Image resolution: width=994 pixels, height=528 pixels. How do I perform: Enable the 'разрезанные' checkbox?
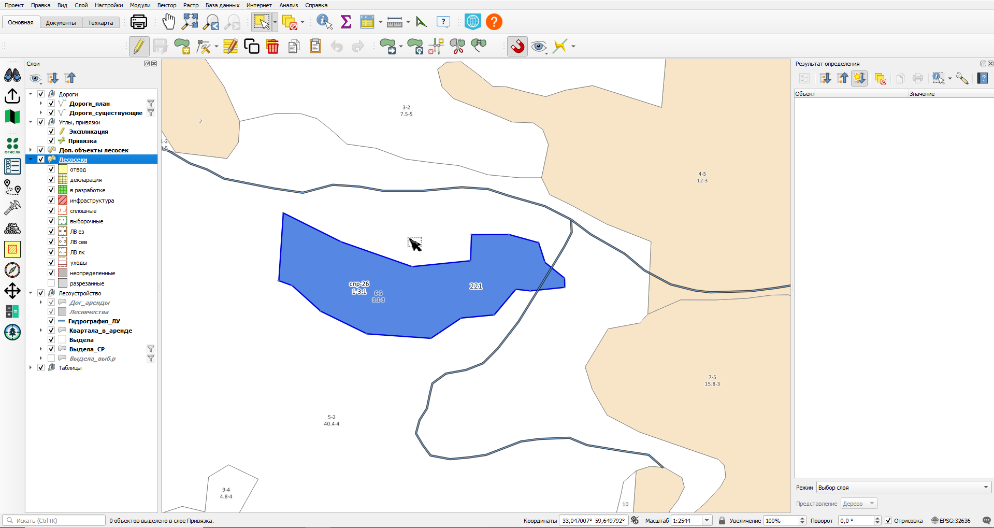coord(51,283)
